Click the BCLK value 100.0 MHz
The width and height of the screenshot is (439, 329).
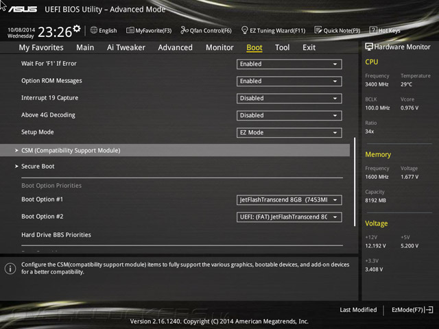(x=377, y=108)
